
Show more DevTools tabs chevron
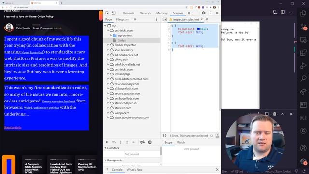tap(189, 13)
